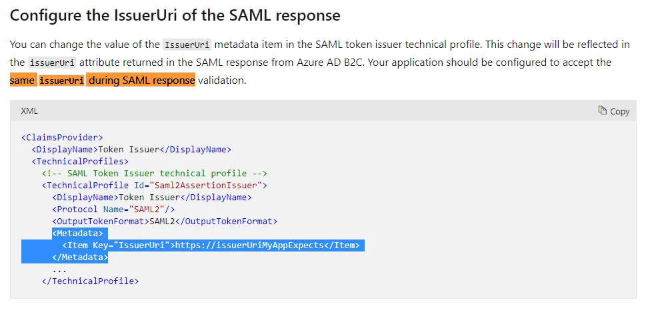The height and width of the screenshot is (316, 648).
Task: Click the Copy button label text
Action: (619, 111)
